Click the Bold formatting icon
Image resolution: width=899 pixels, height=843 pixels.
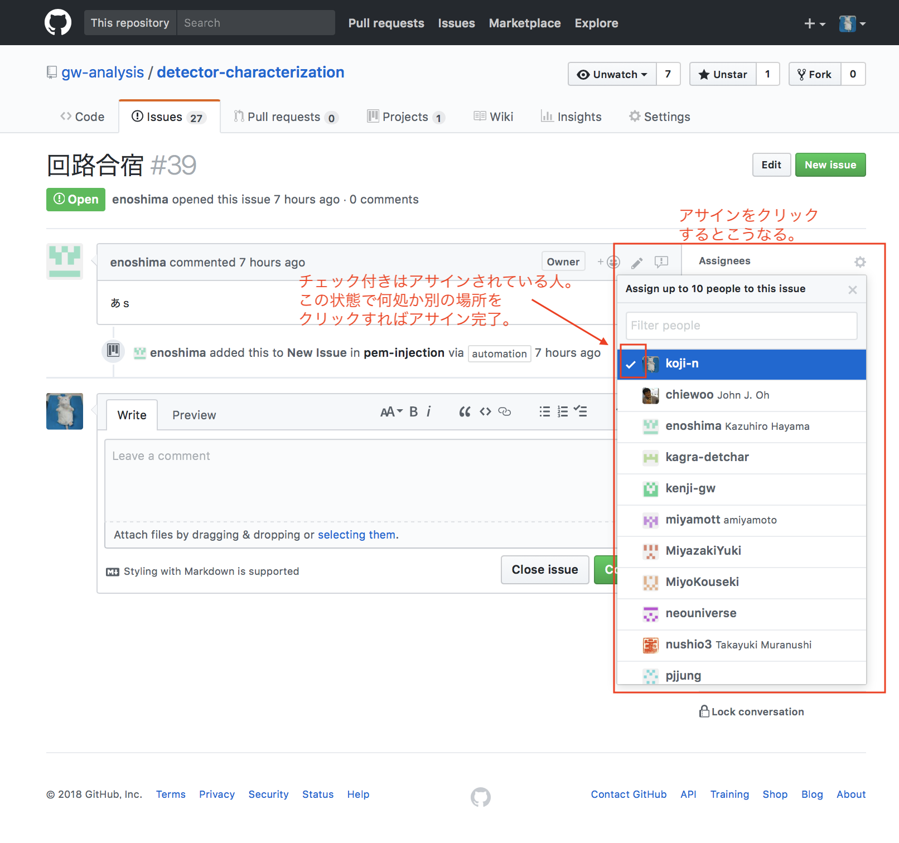[413, 412]
